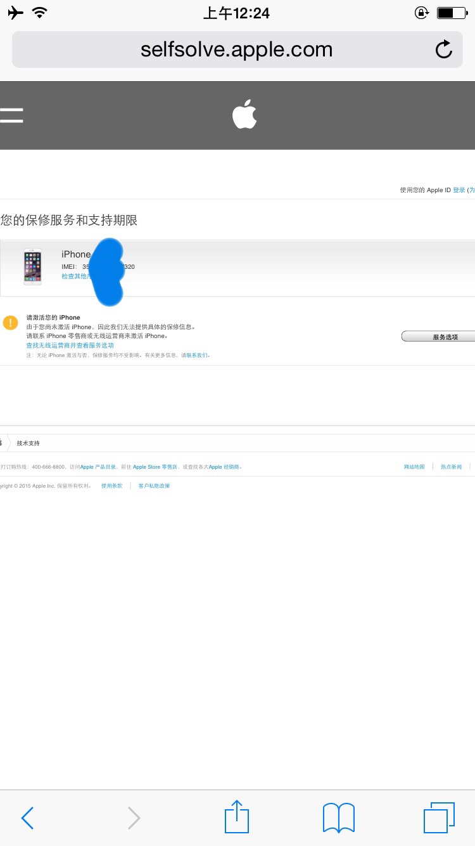Open the 客户私隐政策 link
The height and width of the screenshot is (846, 475).
(x=154, y=486)
